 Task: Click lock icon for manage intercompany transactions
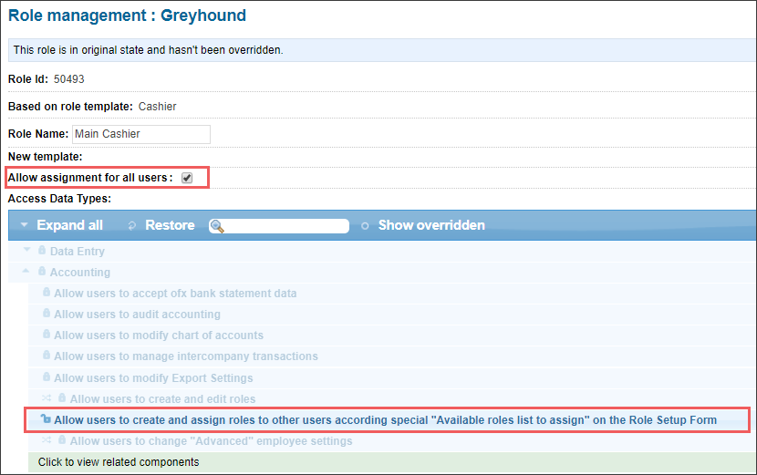click(47, 355)
